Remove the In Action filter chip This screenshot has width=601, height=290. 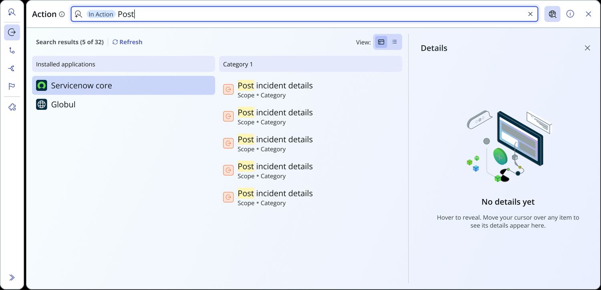click(x=101, y=14)
